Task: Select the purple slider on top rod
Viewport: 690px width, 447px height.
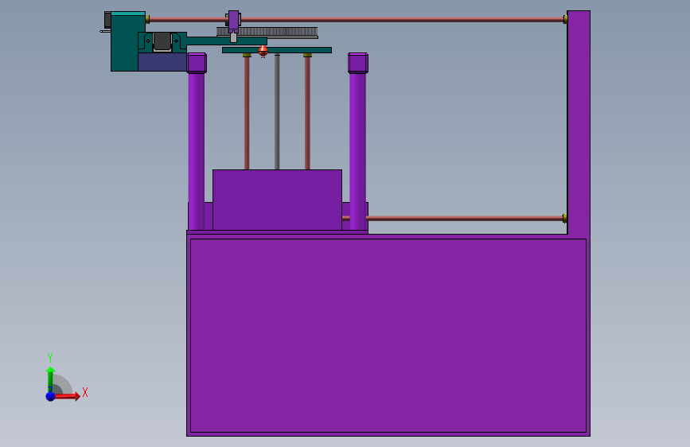Action: [234, 21]
